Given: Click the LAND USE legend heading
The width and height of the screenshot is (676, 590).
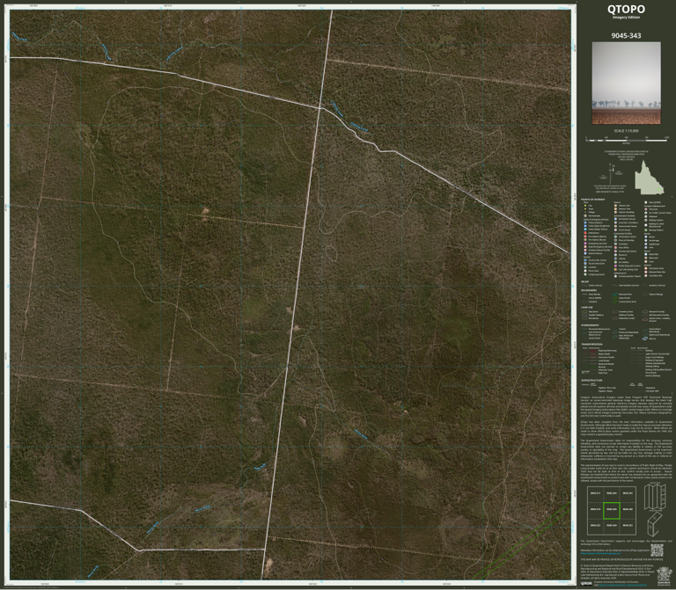Looking at the screenshot, I should point(586,308).
